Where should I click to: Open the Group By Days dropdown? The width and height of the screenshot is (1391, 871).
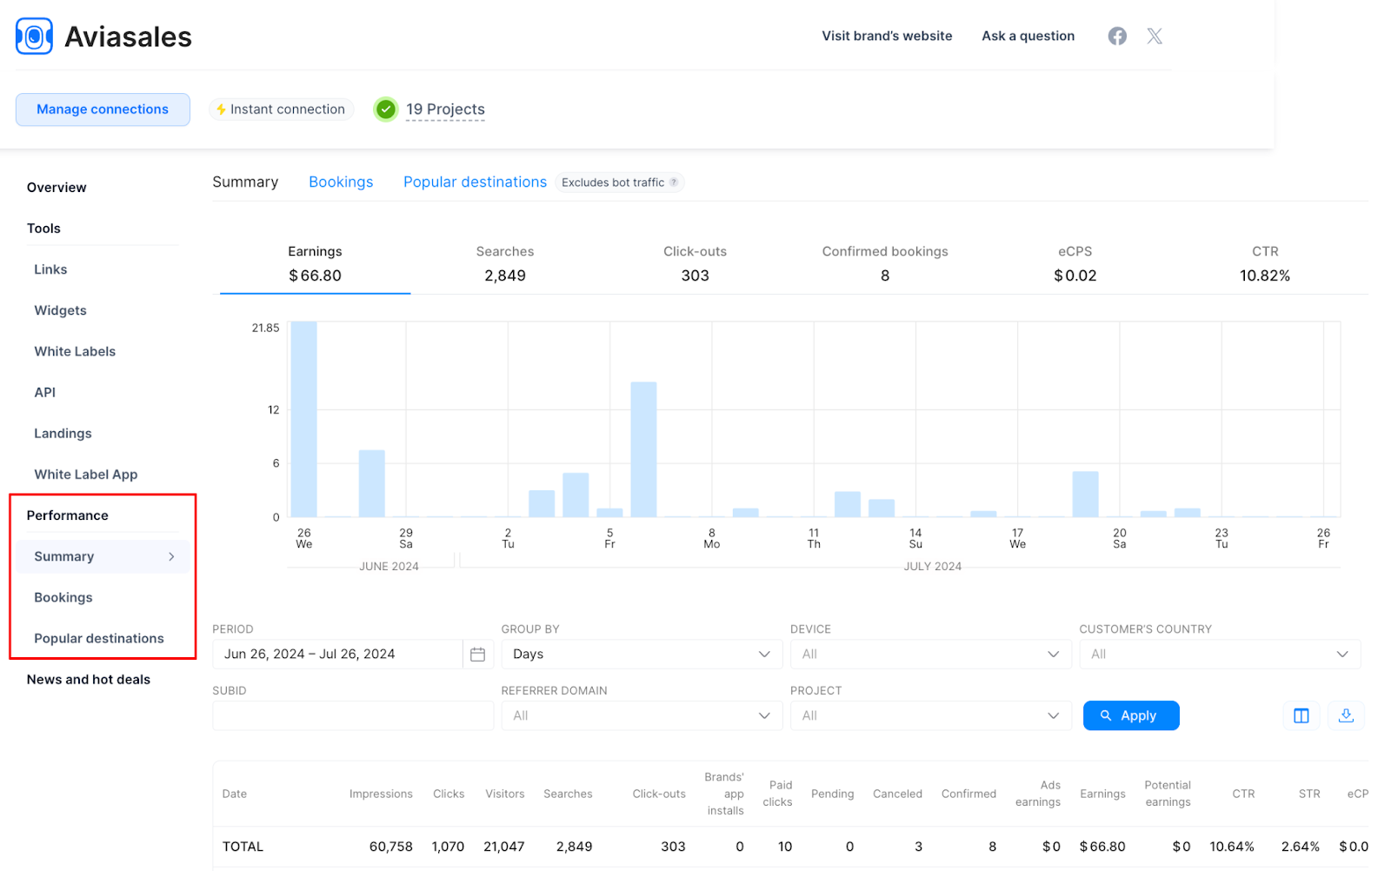[x=642, y=655]
